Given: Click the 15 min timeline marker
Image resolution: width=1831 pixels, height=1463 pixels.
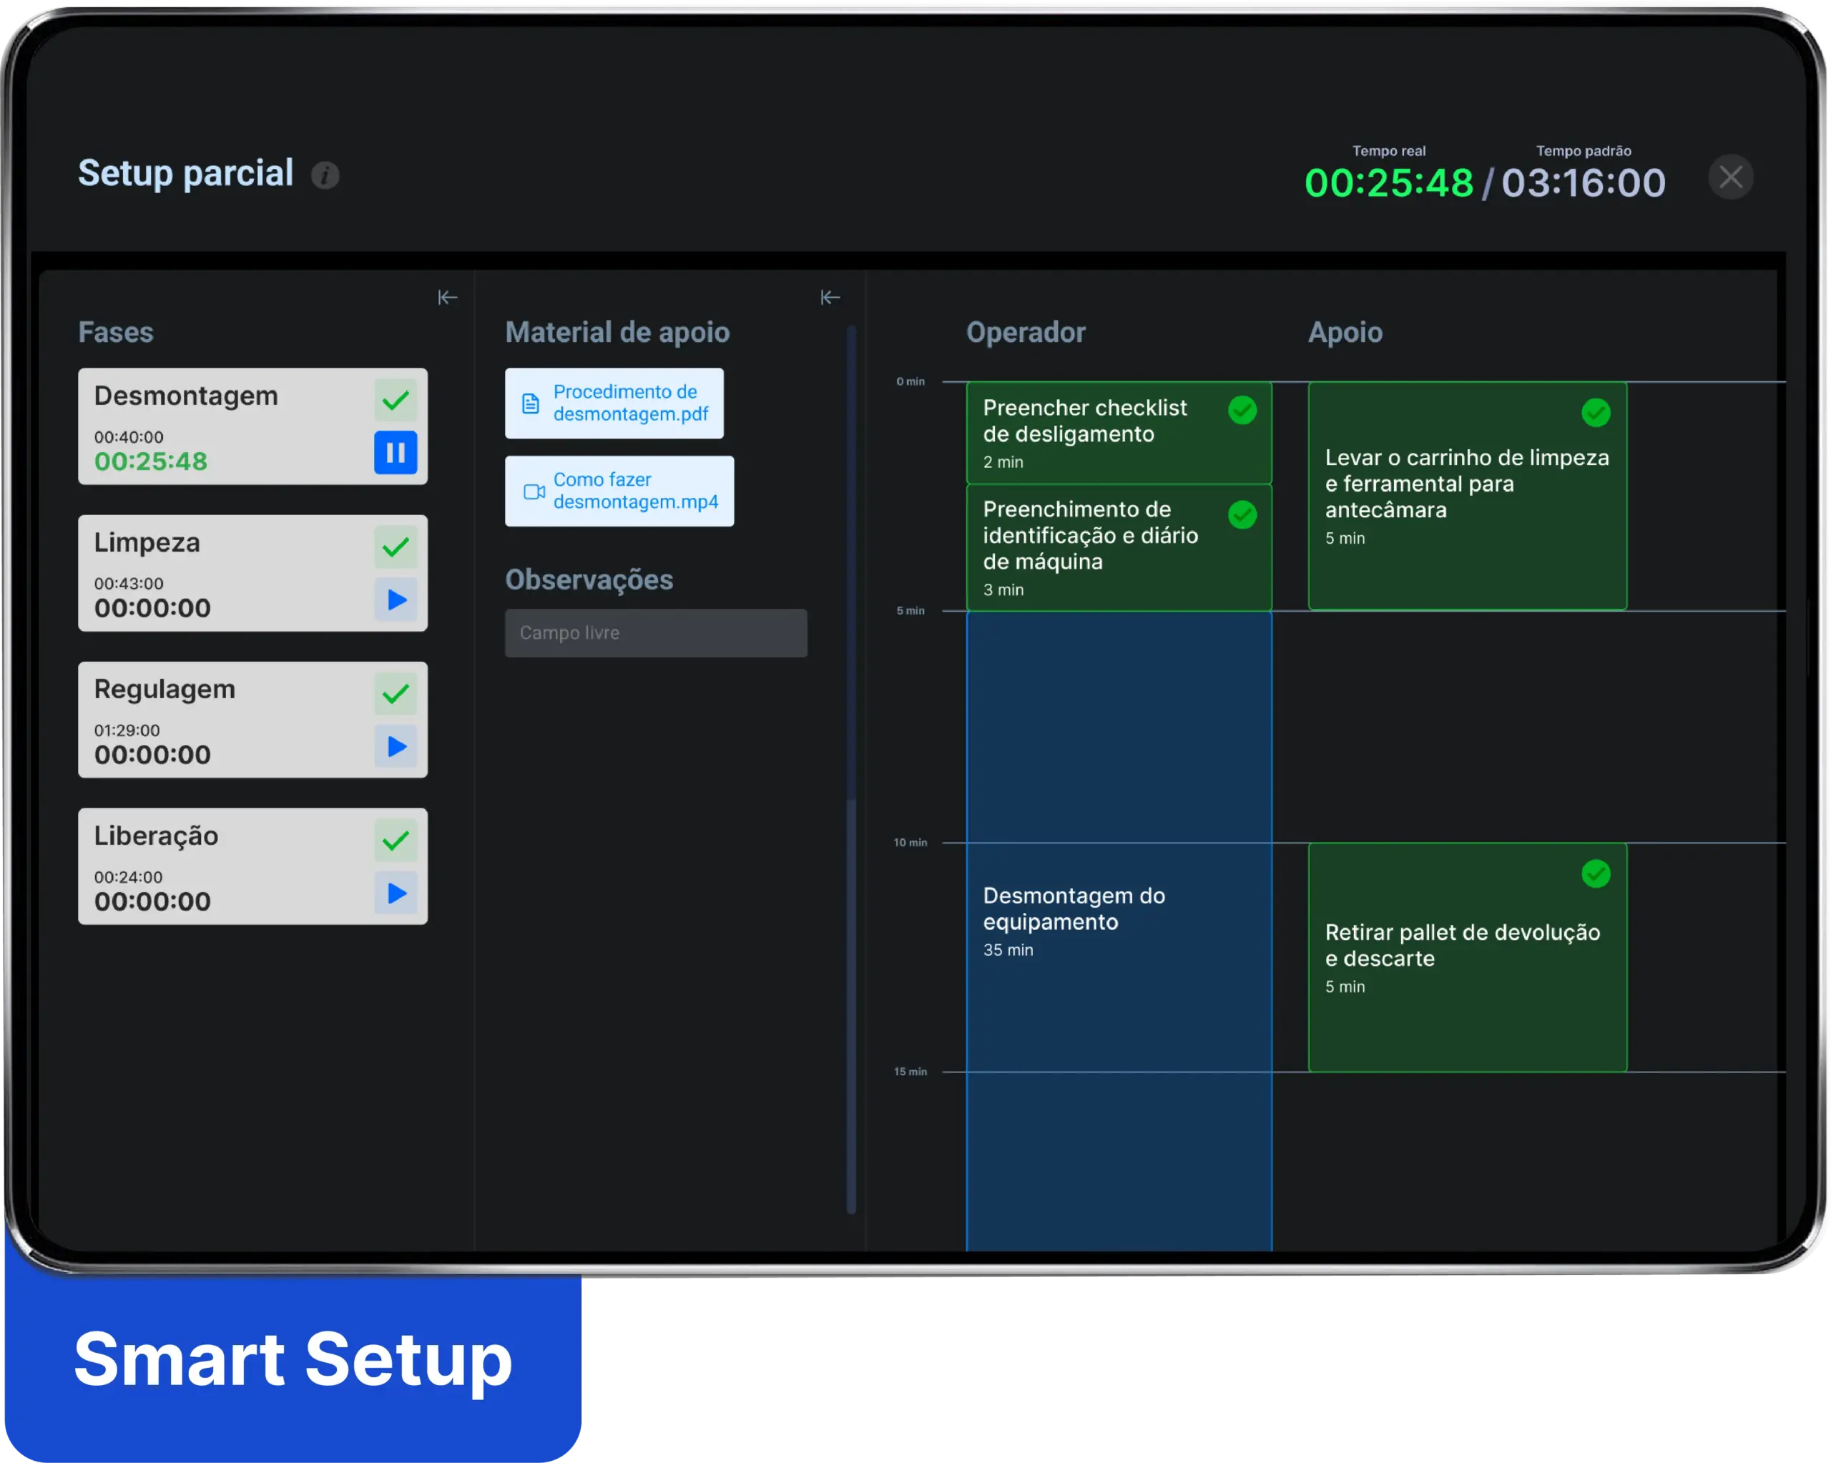Looking at the screenshot, I should [910, 1072].
